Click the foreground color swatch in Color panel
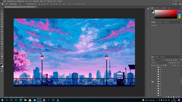This screenshot has width=182, height=102. pyautogui.click(x=152, y=11)
